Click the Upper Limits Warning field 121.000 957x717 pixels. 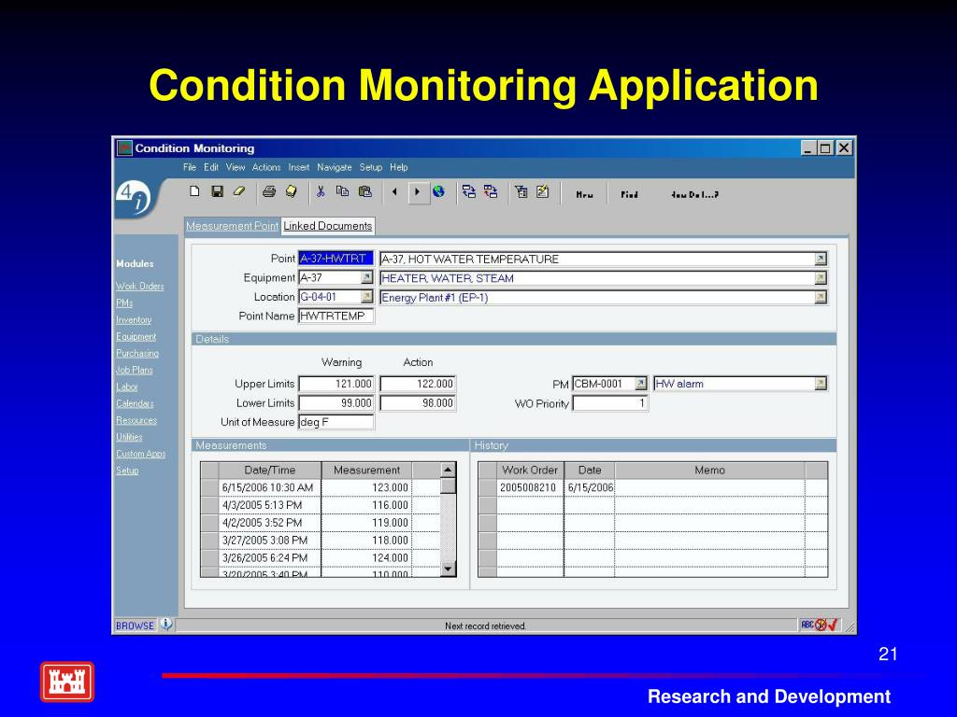pos(336,384)
